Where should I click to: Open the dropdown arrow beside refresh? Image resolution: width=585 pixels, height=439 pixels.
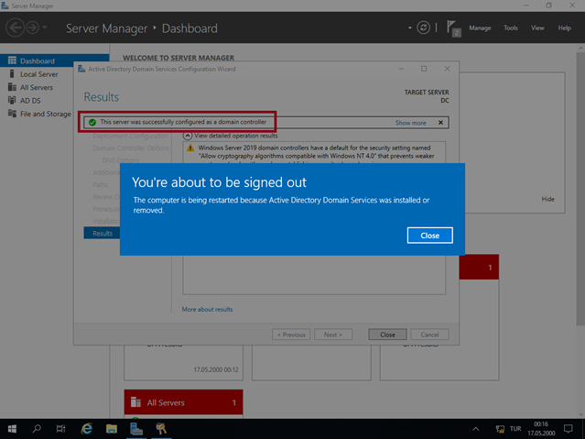(409, 27)
